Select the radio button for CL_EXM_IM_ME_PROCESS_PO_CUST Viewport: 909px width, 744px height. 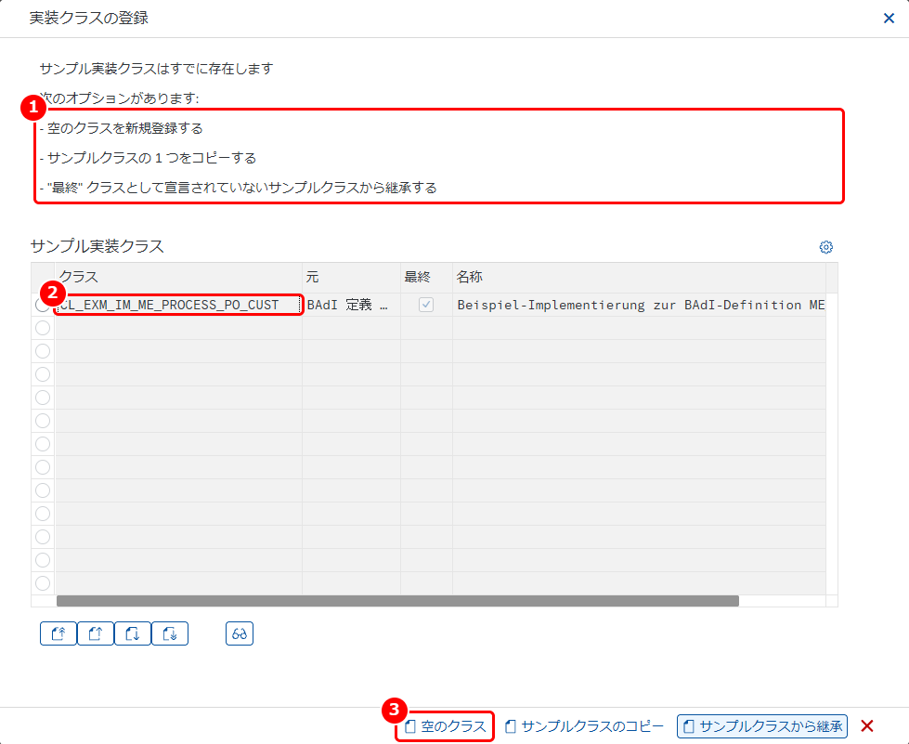point(43,305)
